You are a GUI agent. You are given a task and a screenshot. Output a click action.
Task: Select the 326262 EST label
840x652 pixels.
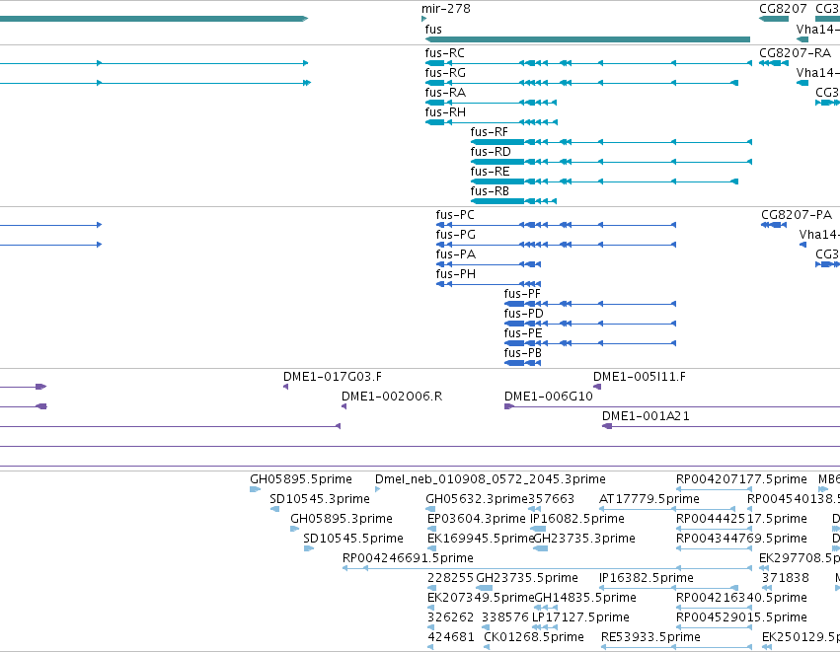pos(450,617)
